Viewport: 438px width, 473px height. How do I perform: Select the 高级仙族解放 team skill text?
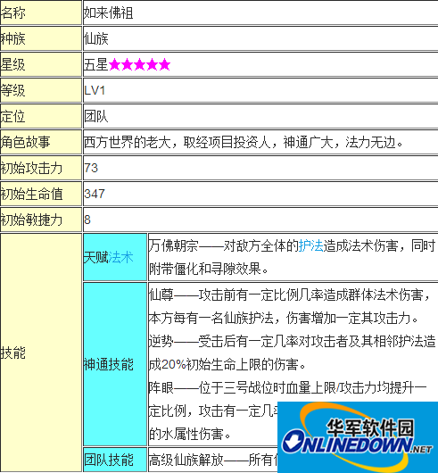(213, 460)
